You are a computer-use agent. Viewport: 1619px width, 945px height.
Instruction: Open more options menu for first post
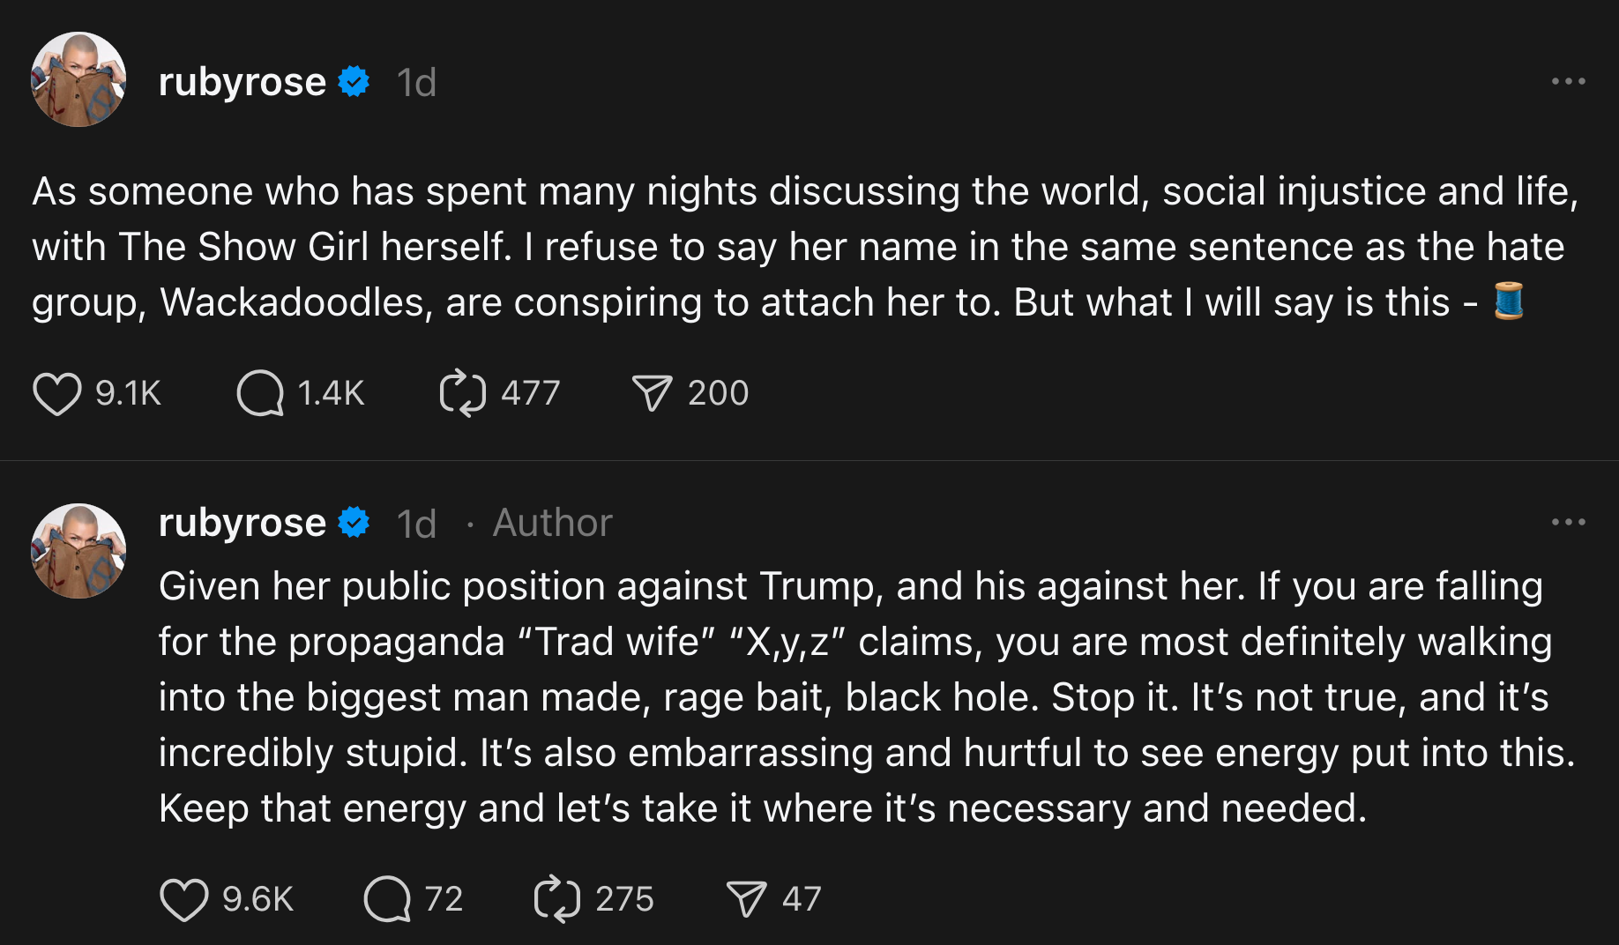pyautogui.click(x=1568, y=81)
